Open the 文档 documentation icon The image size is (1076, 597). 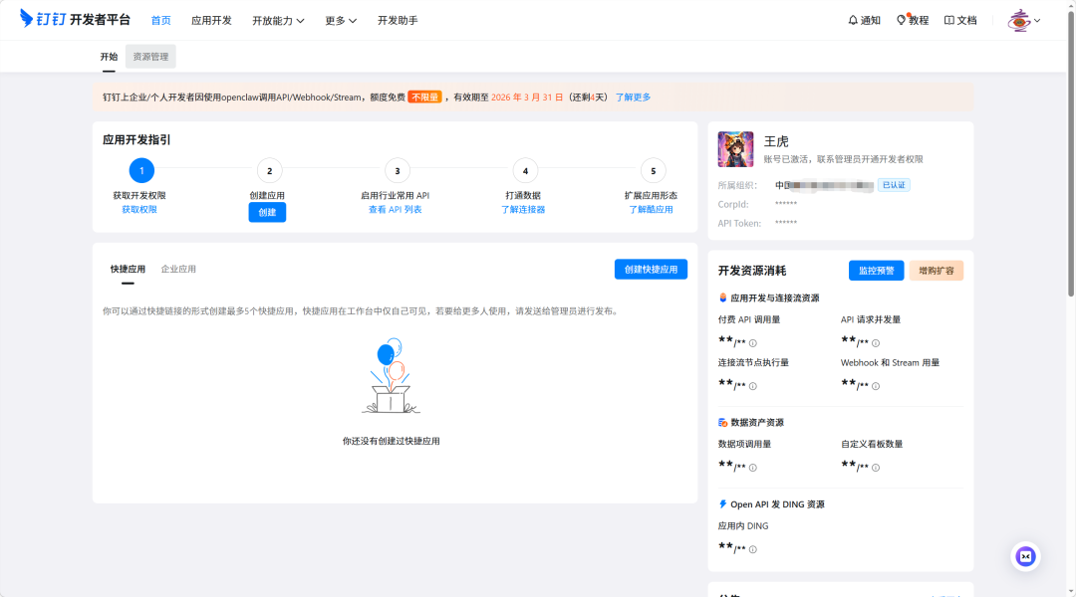click(x=949, y=19)
